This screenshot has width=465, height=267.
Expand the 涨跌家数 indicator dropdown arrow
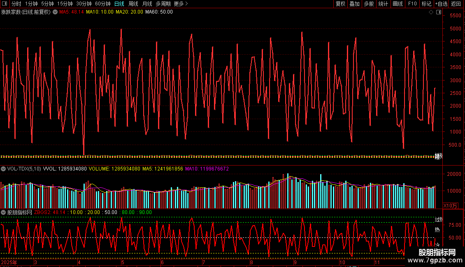coord(55,12)
